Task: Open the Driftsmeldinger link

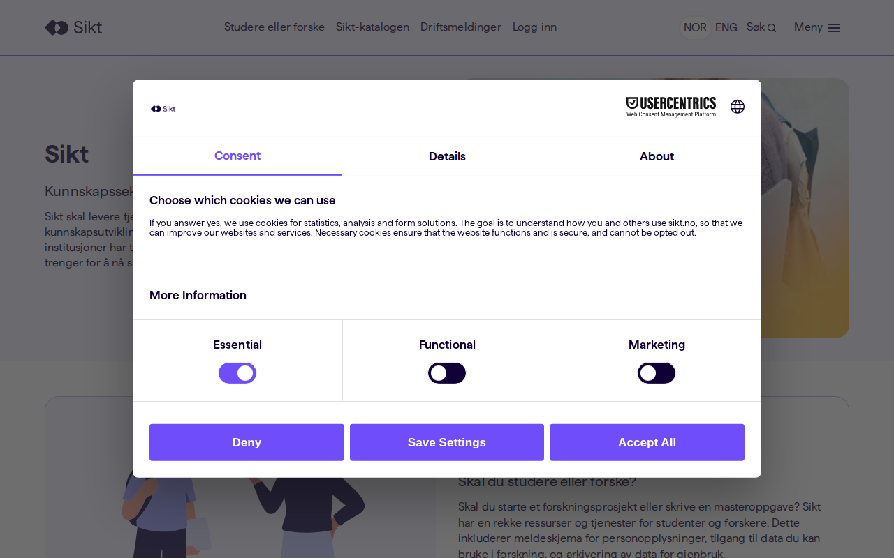Action: click(x=460, y=27)
